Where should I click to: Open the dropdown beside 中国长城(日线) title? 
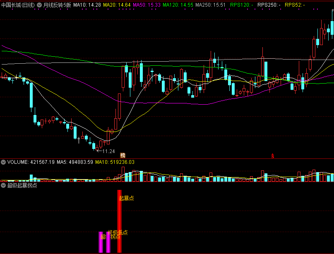pyautogui.click(x=39, y=5)
